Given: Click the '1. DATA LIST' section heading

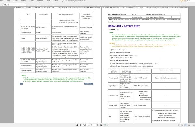Looking at the screenshot, I should 114,30.
